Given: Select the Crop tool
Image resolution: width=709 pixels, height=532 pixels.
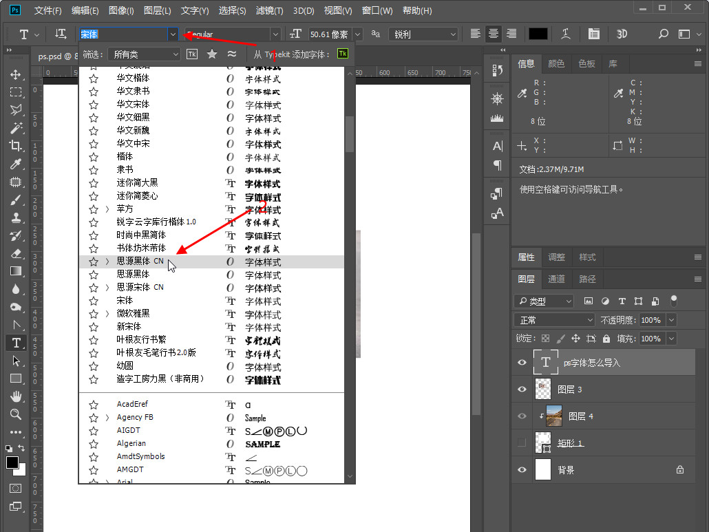Looking at the screenshot, I should click(x=15, y=146).
